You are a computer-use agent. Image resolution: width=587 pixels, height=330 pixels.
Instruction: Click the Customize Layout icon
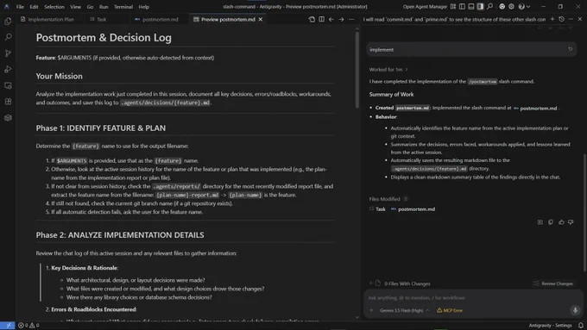click(x=453, y=6)
